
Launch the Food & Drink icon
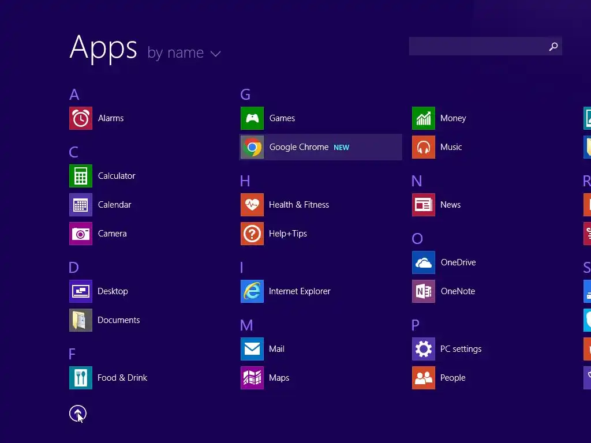pyautogui.click(x=81, y=378)
